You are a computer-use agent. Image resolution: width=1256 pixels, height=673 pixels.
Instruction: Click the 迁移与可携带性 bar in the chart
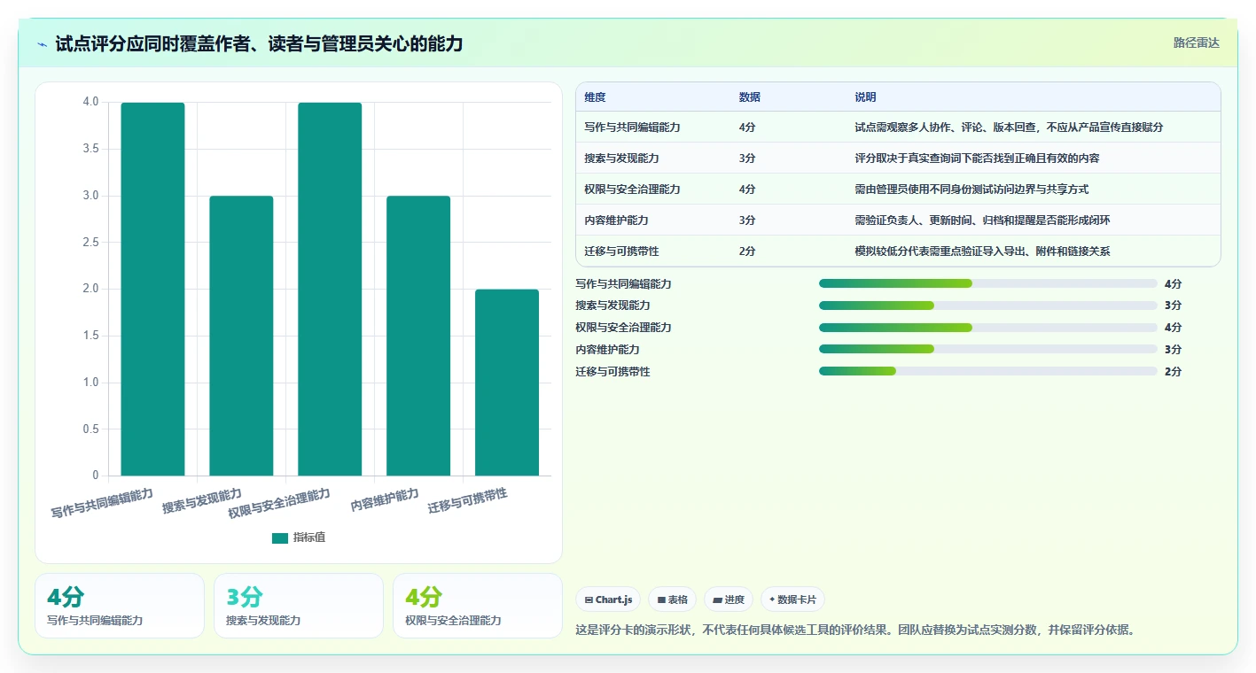coord(507,383)
